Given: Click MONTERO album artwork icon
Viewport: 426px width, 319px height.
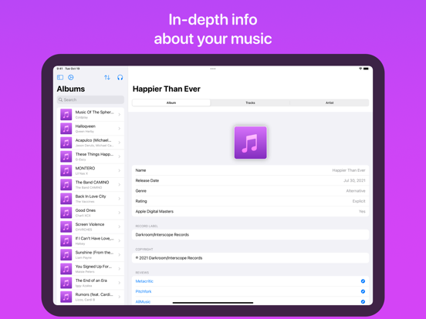Looking at the screenshot, I should point(66,170).
